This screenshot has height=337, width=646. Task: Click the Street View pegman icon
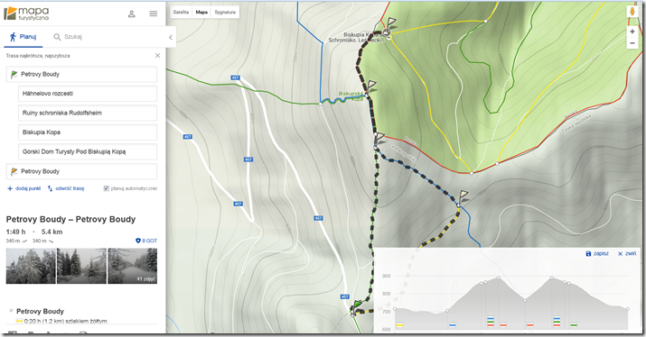(x=632, y=12)
